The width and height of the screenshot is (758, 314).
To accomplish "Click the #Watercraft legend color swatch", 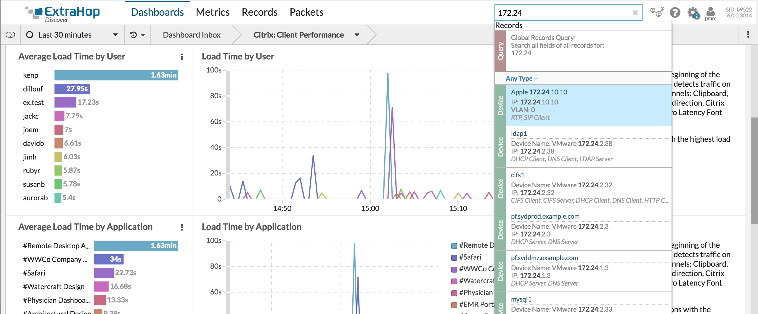I will point(454,281).
